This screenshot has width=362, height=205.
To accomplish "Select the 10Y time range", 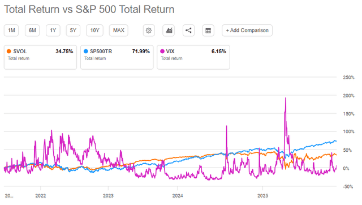I will 94,31.
